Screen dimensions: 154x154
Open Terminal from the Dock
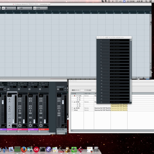coord(43,149)
